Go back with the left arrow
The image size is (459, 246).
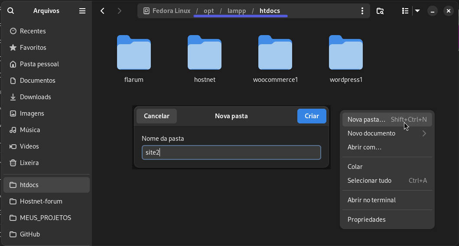(102, 11)
